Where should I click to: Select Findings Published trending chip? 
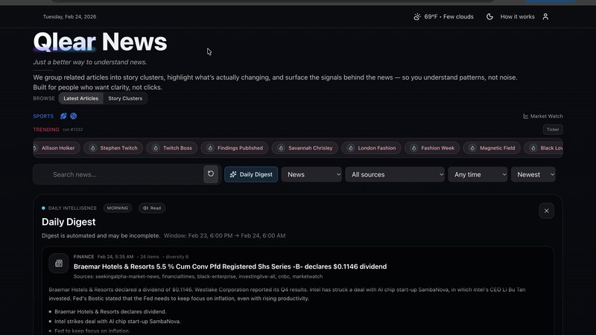[235, 148]
